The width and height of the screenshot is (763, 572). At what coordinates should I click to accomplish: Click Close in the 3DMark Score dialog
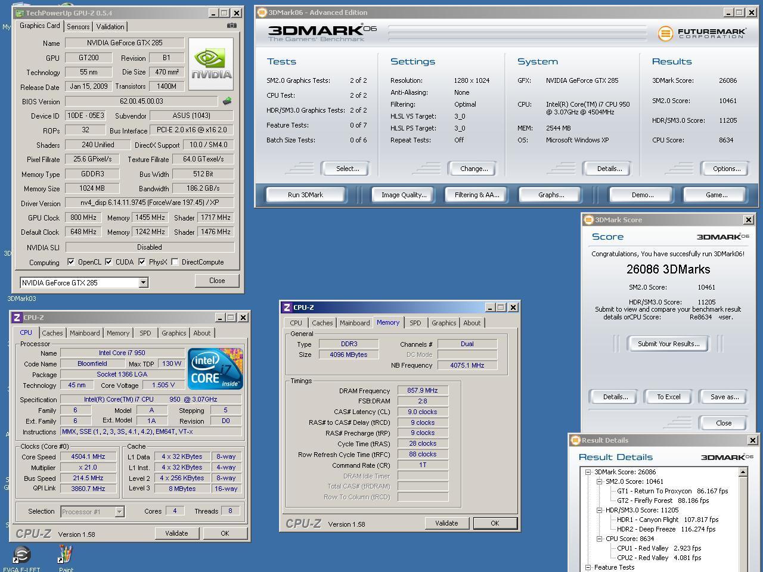[x=724, y=423]
